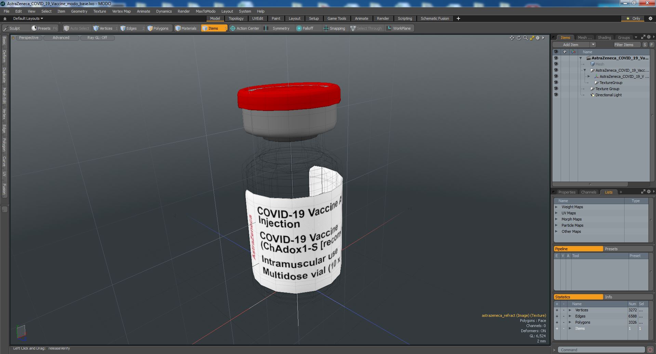Click the plus for the Vertices statistics row
This screenshot has height=354, width=656.
pyautogui.click(x=557, y=310)
